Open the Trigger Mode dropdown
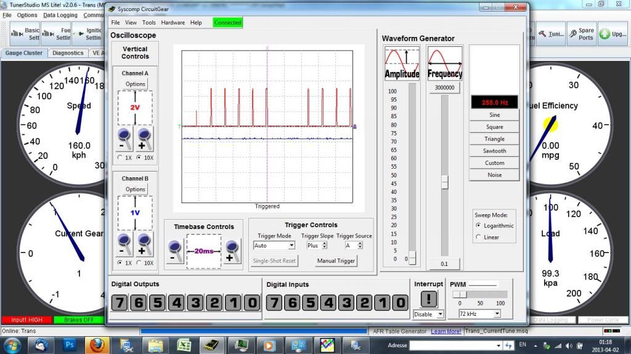Screen dimensions: 631x354 click(291, 246)
